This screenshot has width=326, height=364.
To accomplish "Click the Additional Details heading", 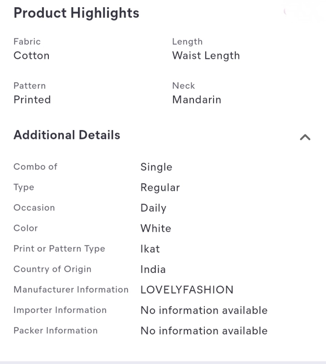I will point(67,135).
